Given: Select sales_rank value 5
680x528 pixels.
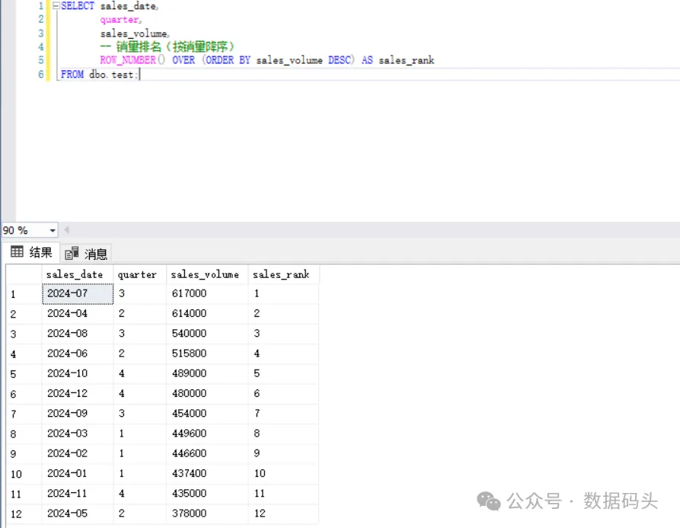Looking at the screenshot, I should coord(283,373).
